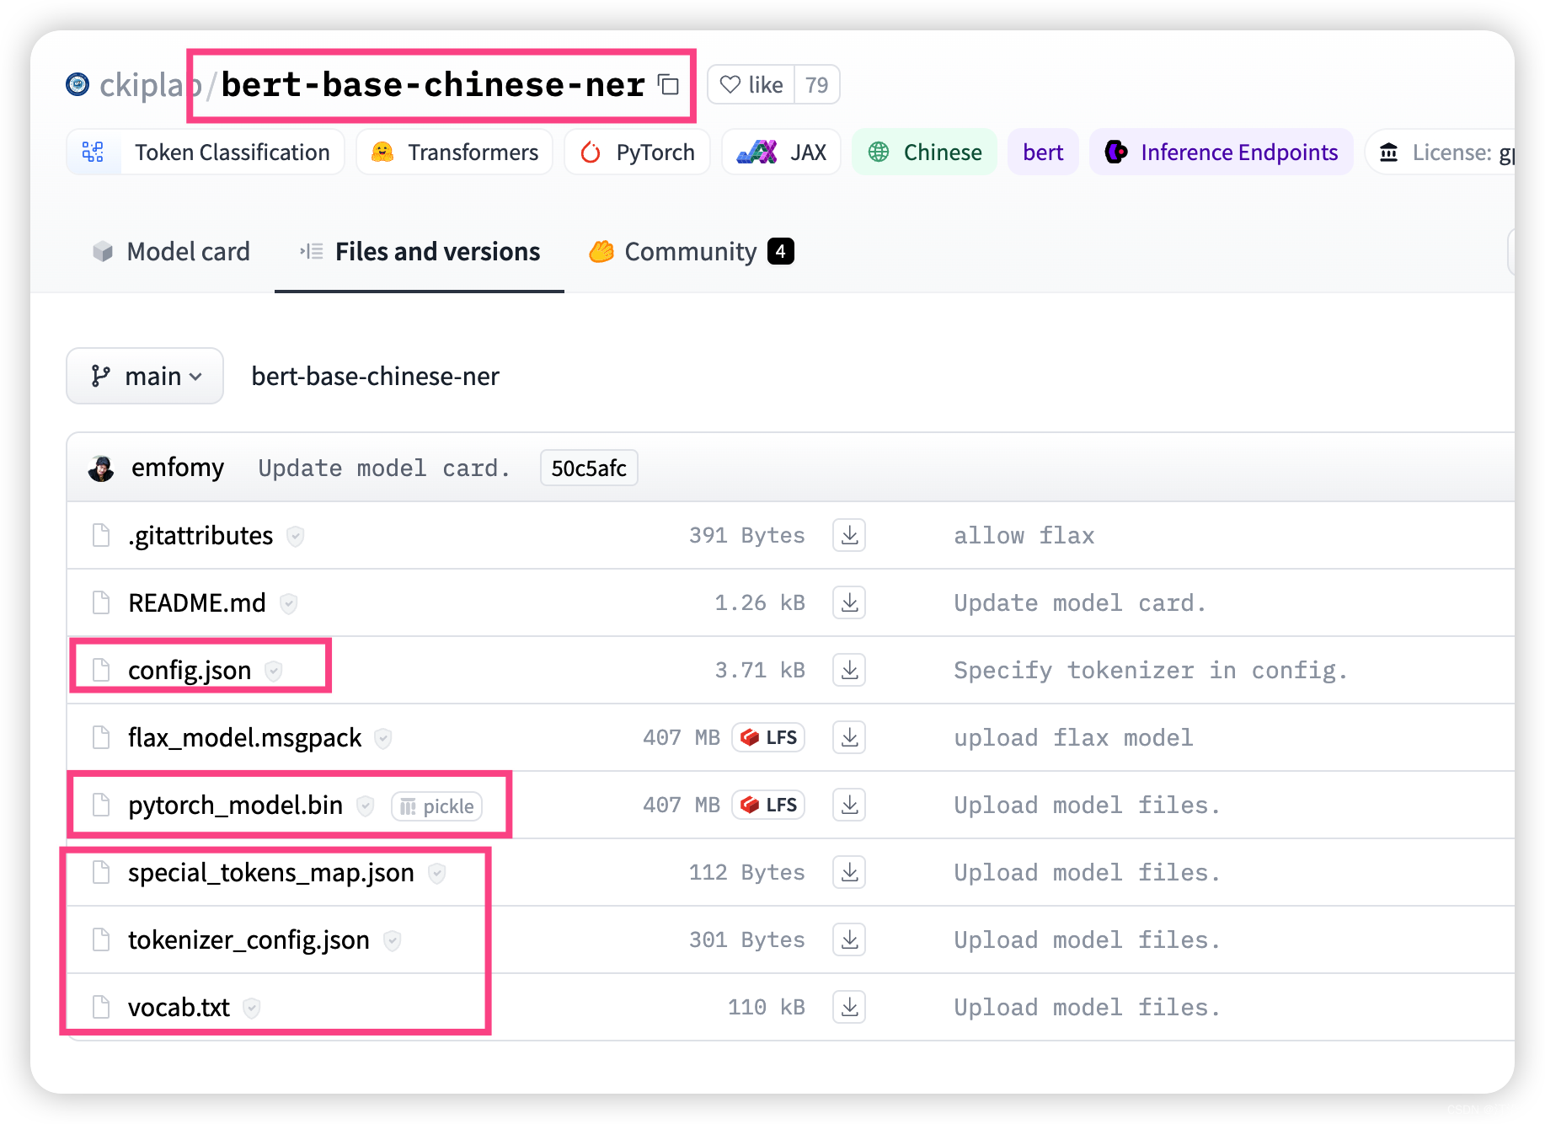Open tokenizer_config.json file
This screenshot has height=1124, width=1545.
click(249, 939)
